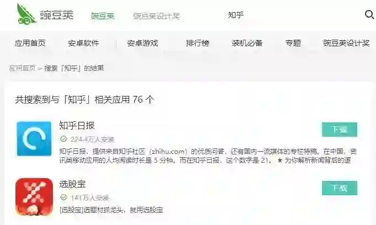
Task: Download the 知乎日报 app
Action: pyautogui.click(x=340, y=130)
